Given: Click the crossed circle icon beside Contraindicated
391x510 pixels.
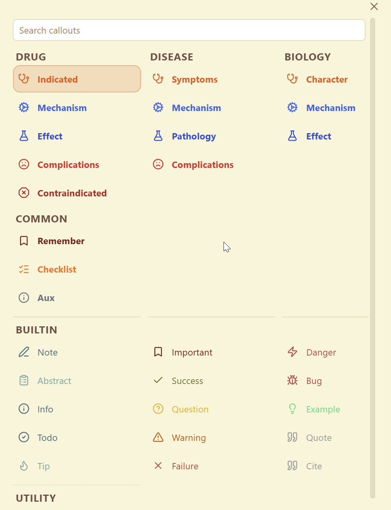Looking at the screenshot, I should click(24, 192).
